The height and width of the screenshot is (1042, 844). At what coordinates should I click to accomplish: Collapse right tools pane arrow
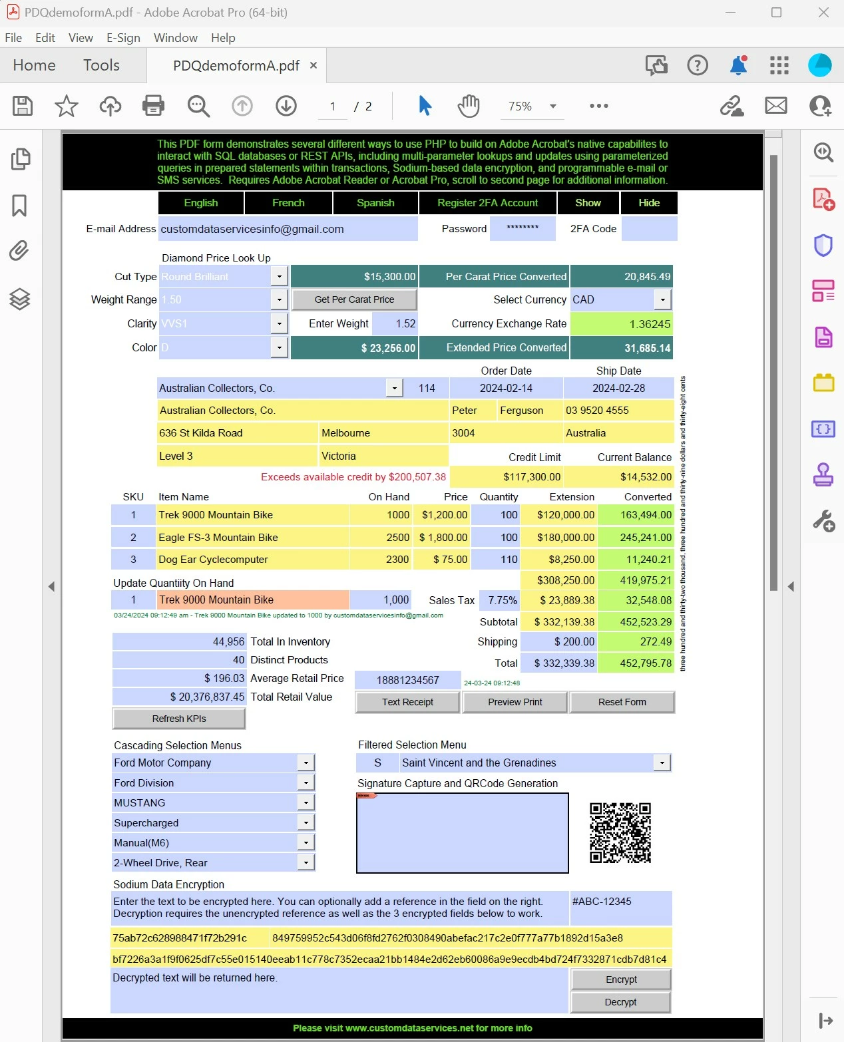(x=791, y=587)
